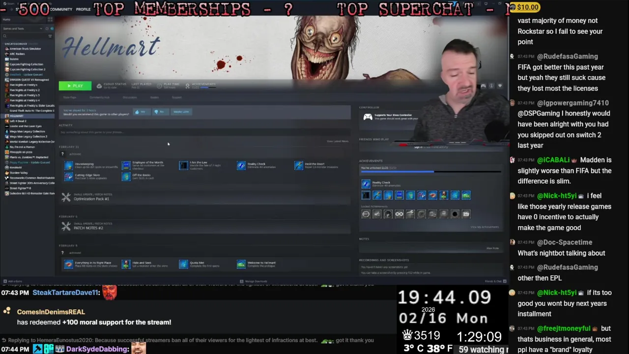Viewport: 629px width, 354px height.
Task: Open PATCH NOTES #2 update entry
Action: 88,228
